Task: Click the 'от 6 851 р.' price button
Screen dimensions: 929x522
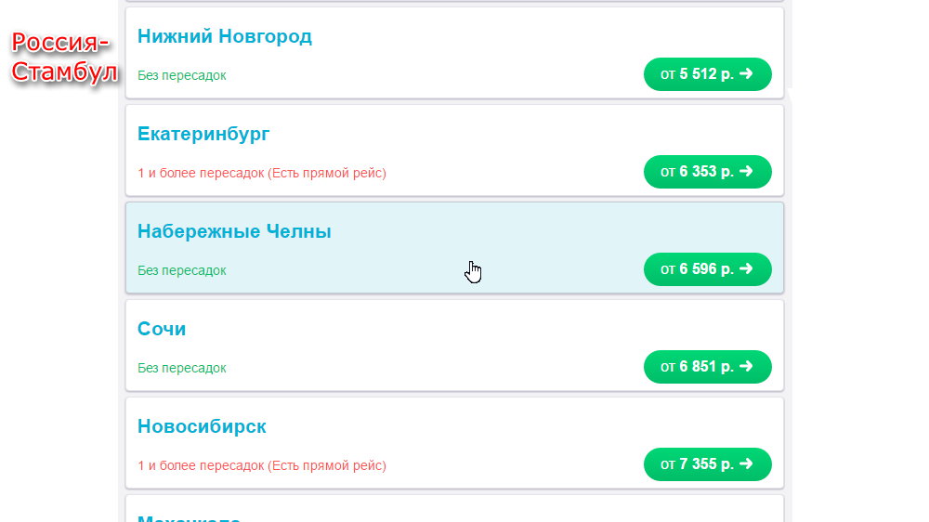Action: 707,367
